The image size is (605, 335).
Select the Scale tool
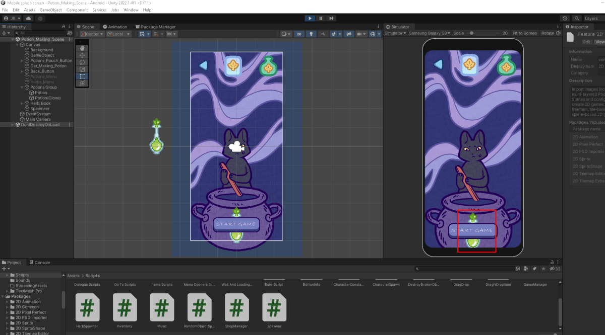pyautogui.click(x=82, y=69)
